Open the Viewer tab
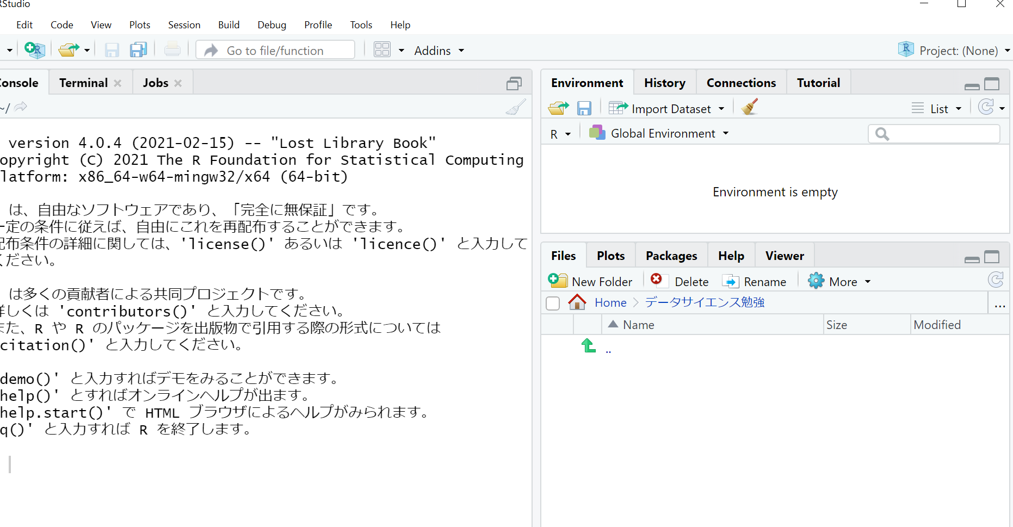1013x527 pixels. click(785, 256)
